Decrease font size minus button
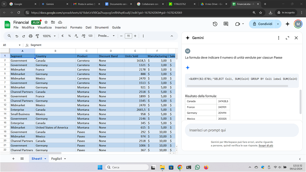 (x=121, y=36)
